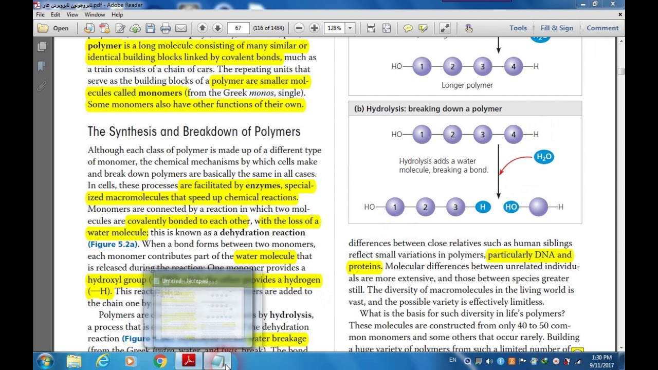Select the highlight text tool icon
The width and height of the screenshot is (658, 370).
[423, 28]
